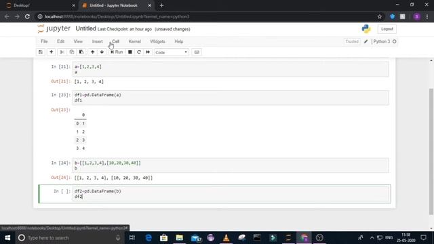Select the In [21] code cell

click(231, 69)
